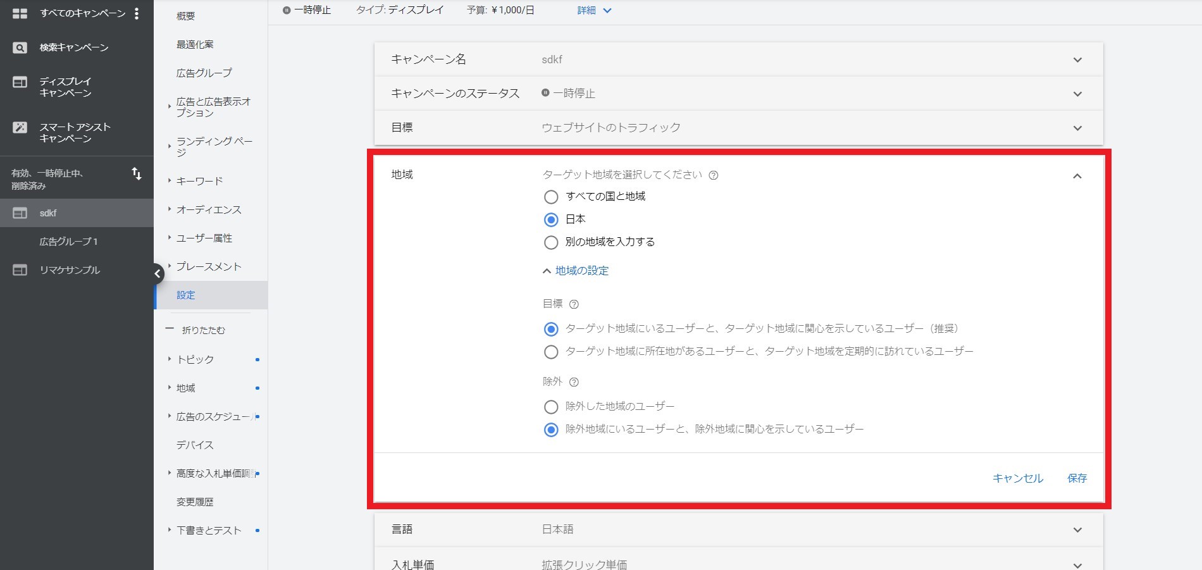
Task: Select 除外した地域のユーザー radio option
Action: click(551, 406)
